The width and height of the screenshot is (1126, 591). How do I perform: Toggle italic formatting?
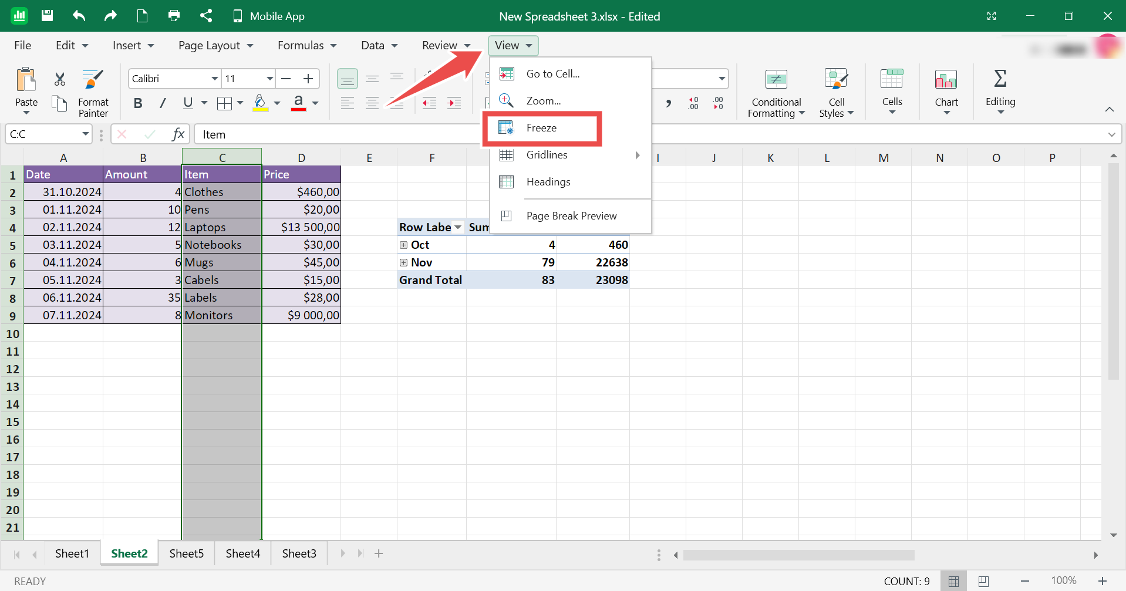(x=163, y=103)
